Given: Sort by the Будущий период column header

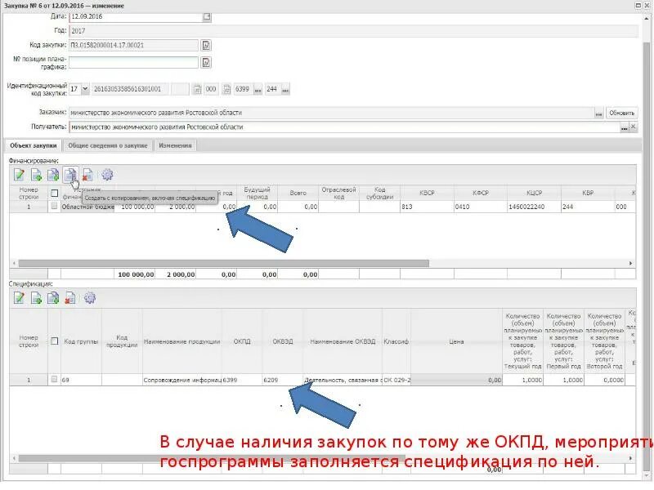Looking at the screenshot, I should 257,193.
